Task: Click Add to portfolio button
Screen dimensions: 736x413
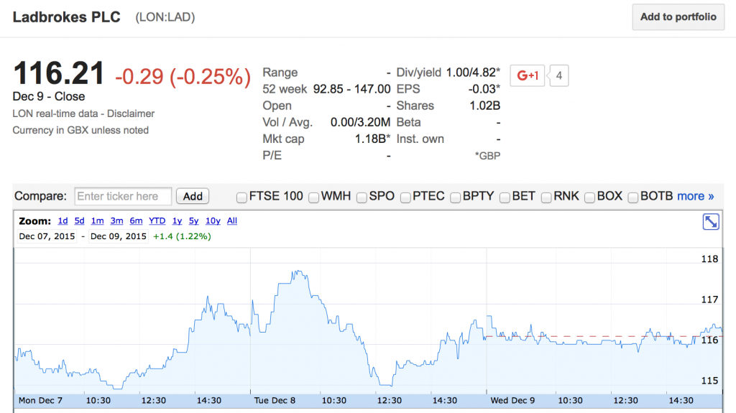Action: (x=678, y=17)
